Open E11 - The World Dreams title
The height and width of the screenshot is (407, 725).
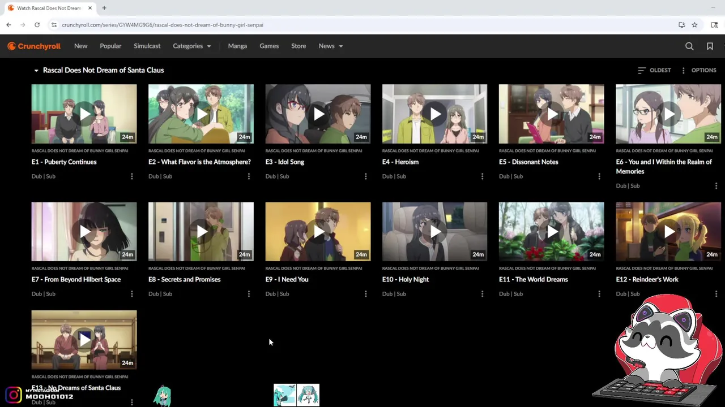coord(533,280)
